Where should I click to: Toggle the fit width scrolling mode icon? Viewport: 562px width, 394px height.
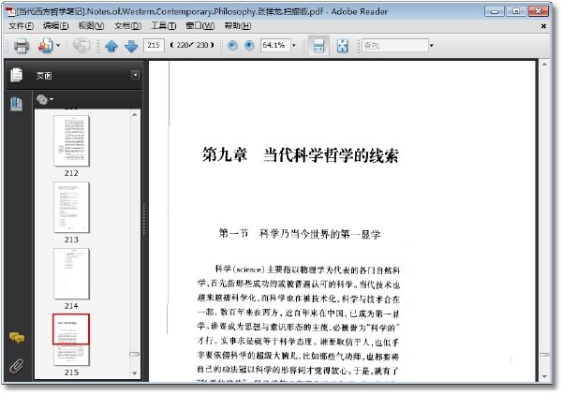point(318,46)
